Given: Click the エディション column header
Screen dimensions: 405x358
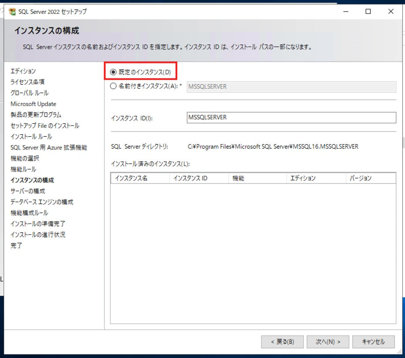Looking at the screenshot, I should click(316, 178).
